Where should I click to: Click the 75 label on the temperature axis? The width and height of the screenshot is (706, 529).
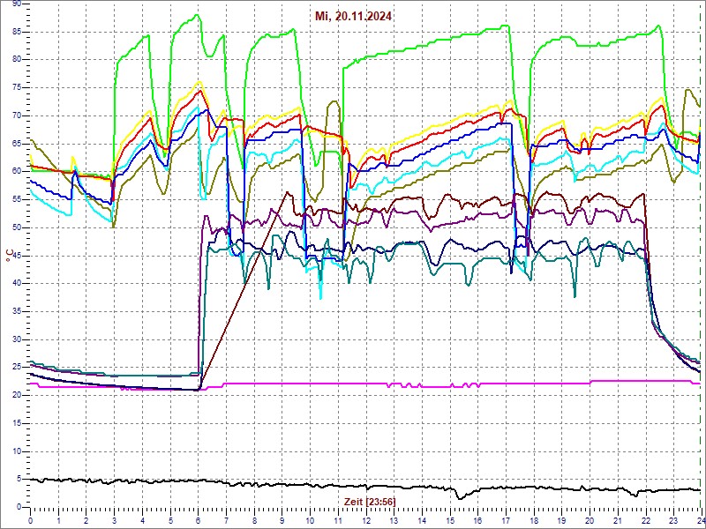pyautogui.click(x=16, y=87)
